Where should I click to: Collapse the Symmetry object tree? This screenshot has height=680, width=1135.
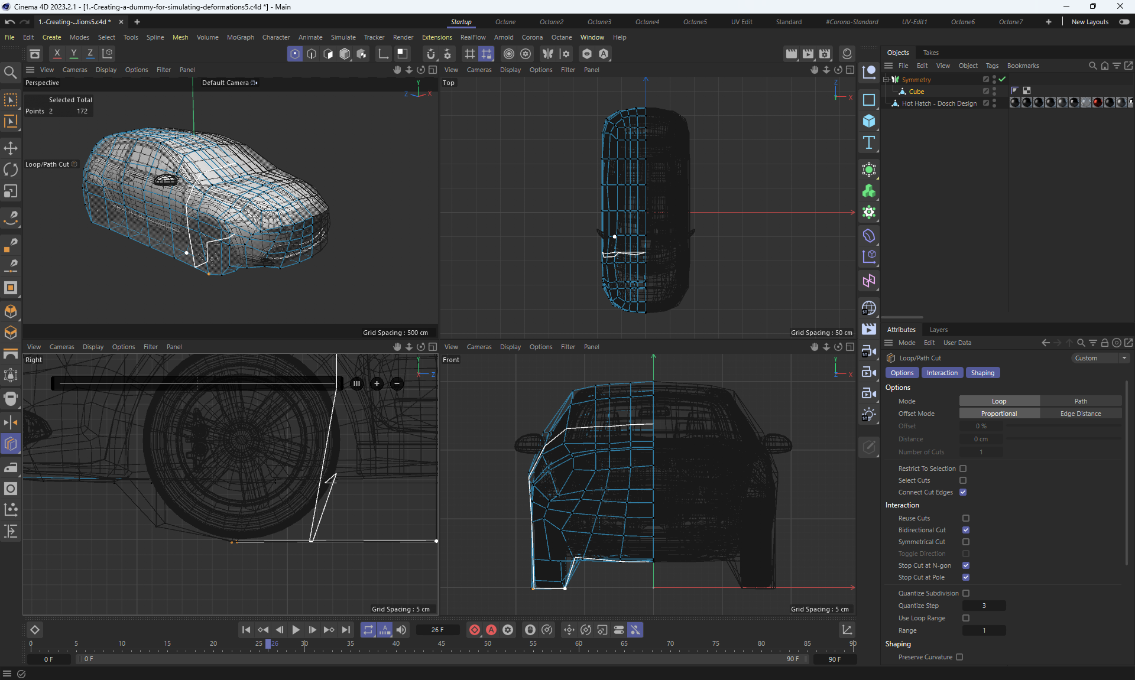886,80
